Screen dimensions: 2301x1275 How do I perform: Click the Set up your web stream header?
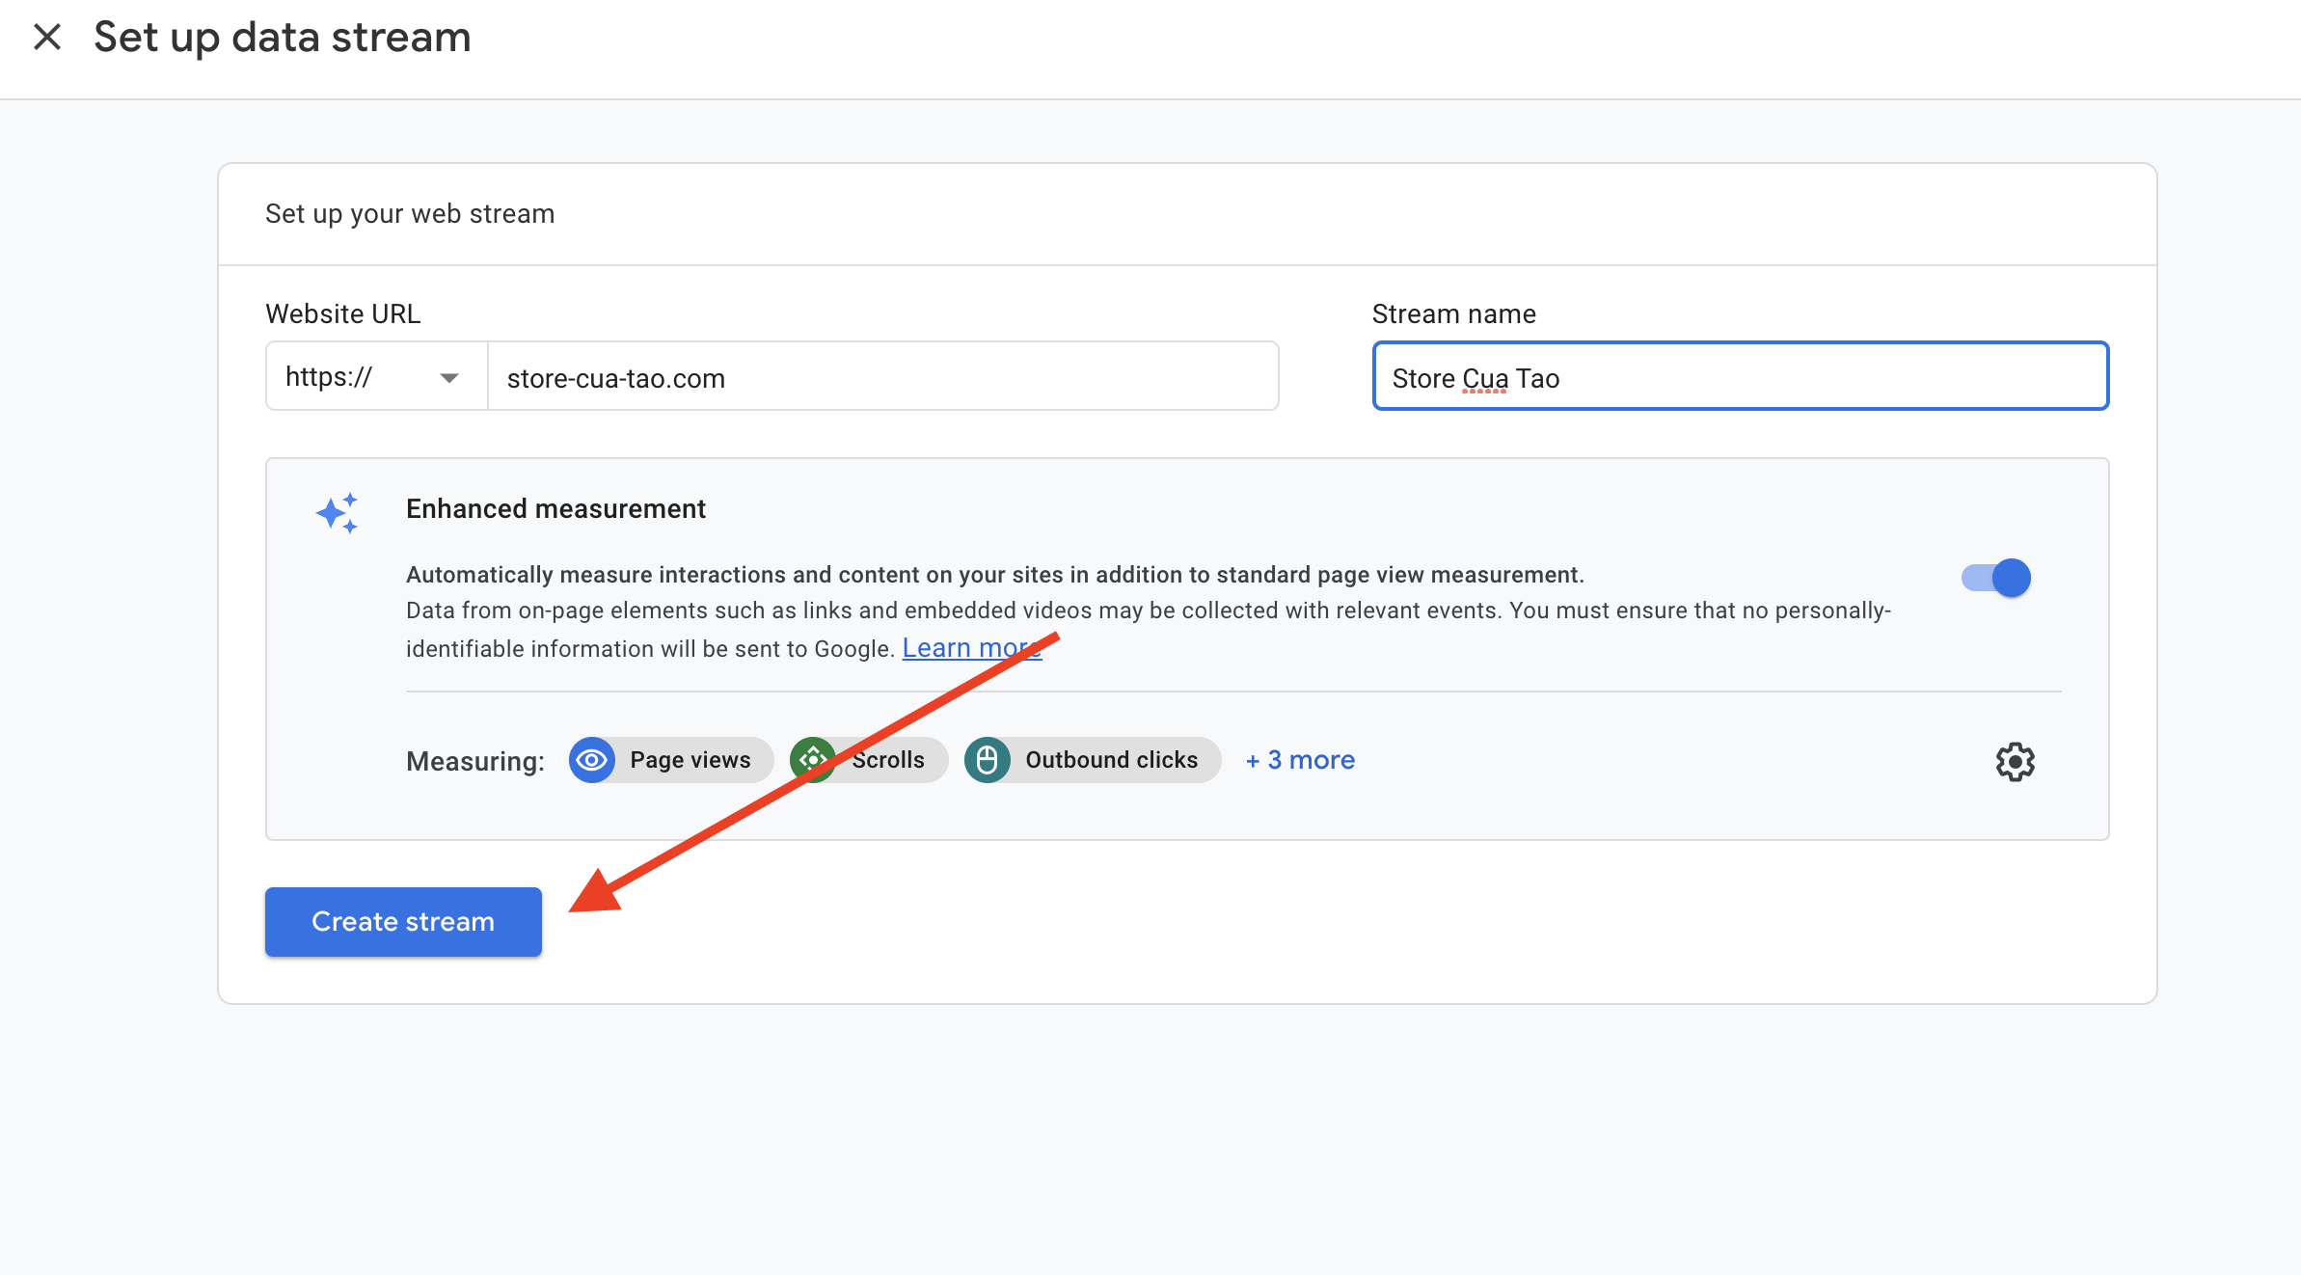410,213
